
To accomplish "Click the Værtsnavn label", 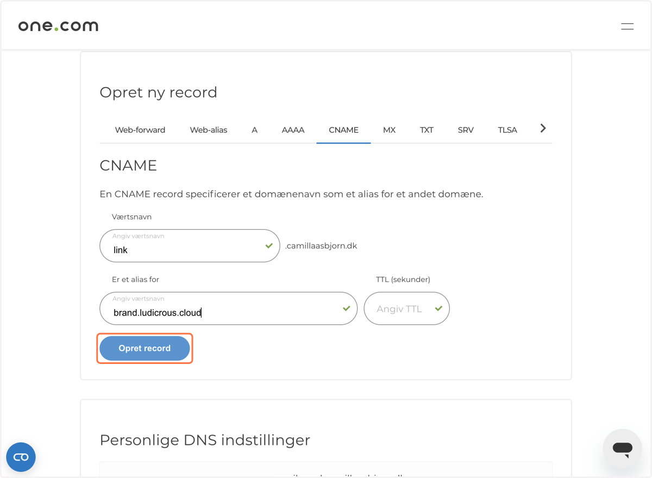I will tap(131, 217).
